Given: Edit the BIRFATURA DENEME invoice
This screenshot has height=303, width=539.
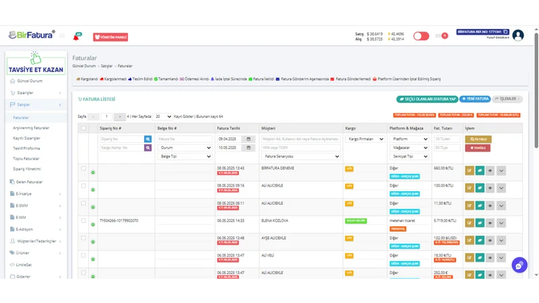Looking at the screenshot, I should coord(469,171).
